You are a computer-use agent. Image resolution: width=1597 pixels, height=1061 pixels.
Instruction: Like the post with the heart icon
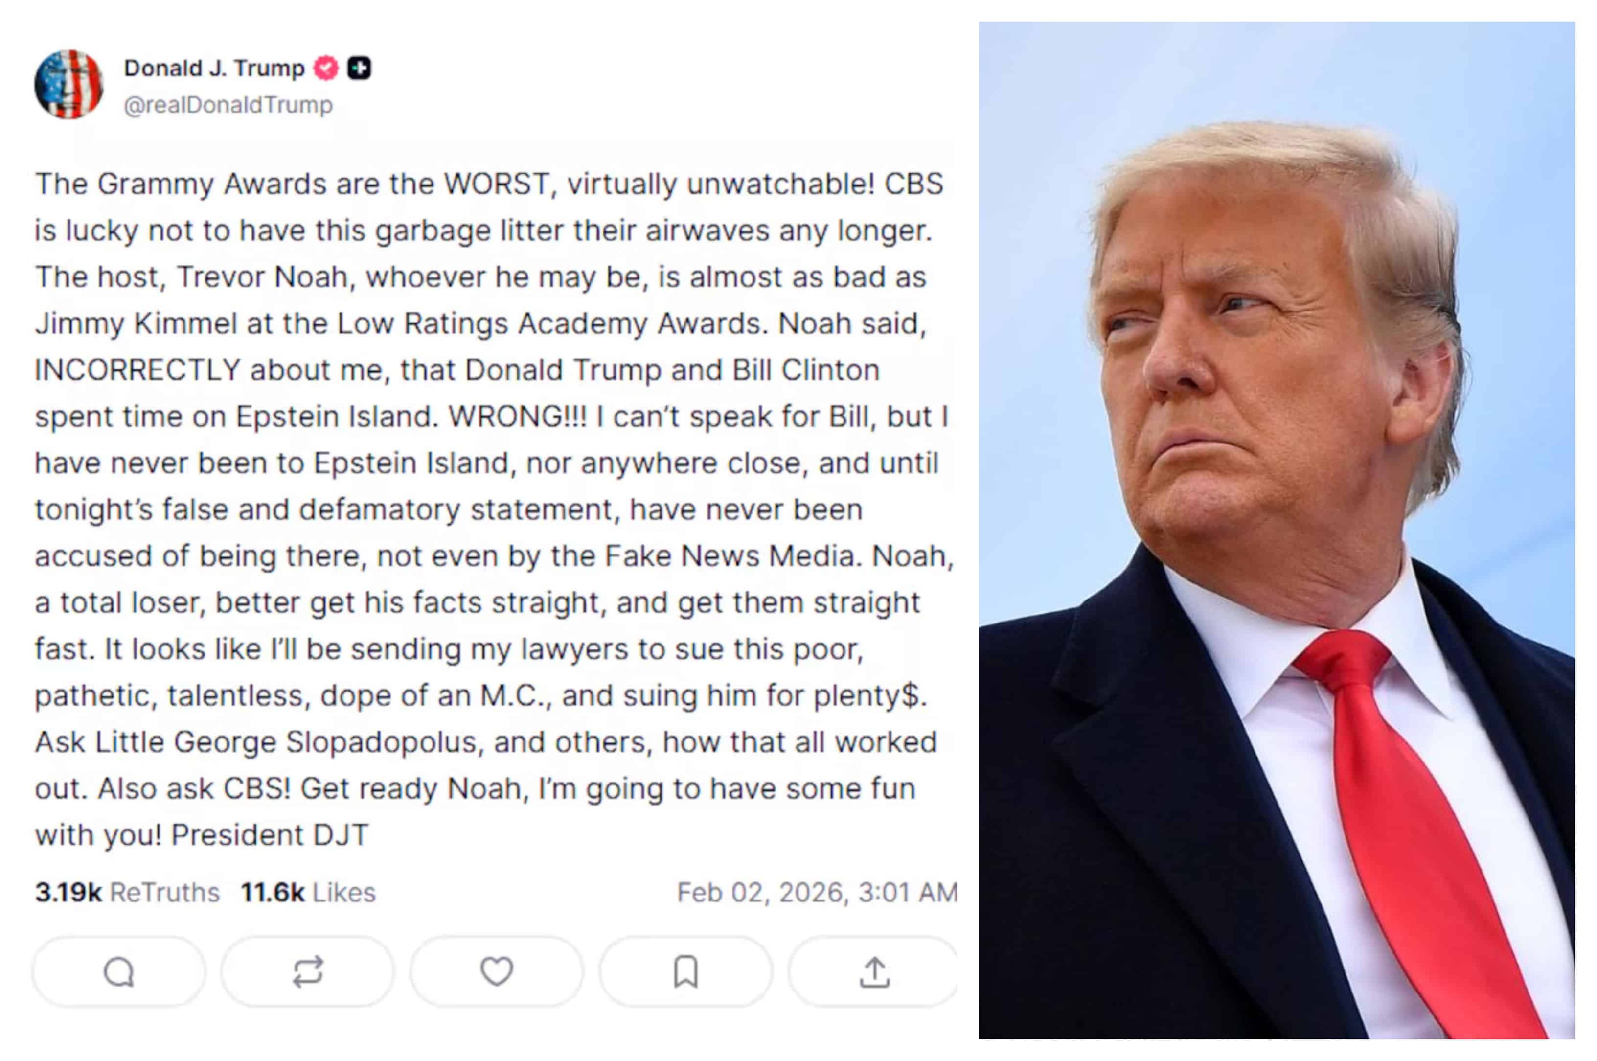coord(497,972)
